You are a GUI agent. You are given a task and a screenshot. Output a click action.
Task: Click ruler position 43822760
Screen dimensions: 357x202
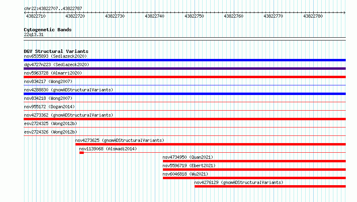point(233,16)
